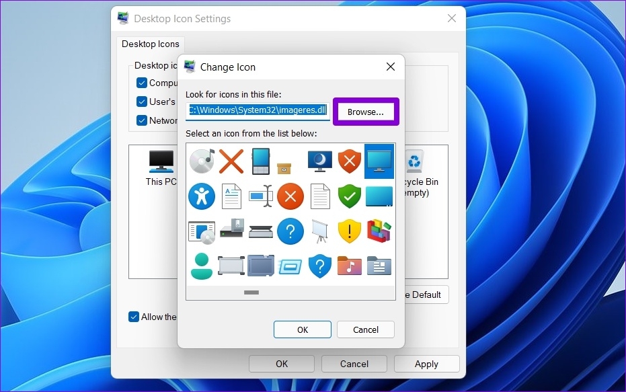Viewport: 626px width, 392px height.
Task: Select the green checkmark shield icon
Action: click(349, 196)
